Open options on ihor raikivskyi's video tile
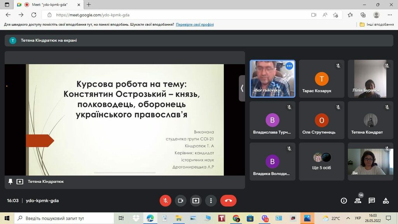This screenshot has width=398, height=224. [289, 66]
